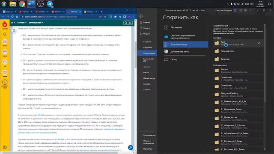Click the share page icon in address bar

(101, 17)
